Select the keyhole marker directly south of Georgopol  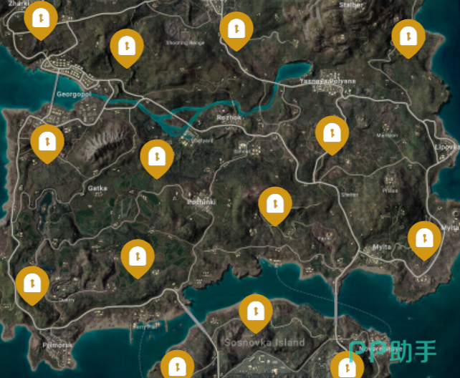47,141
